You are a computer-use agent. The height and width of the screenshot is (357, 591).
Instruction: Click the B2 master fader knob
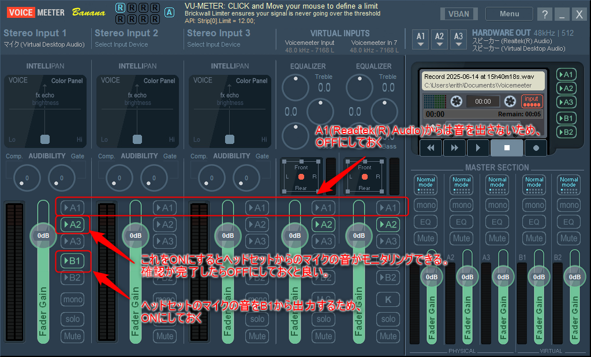click(x=574, y=277)
